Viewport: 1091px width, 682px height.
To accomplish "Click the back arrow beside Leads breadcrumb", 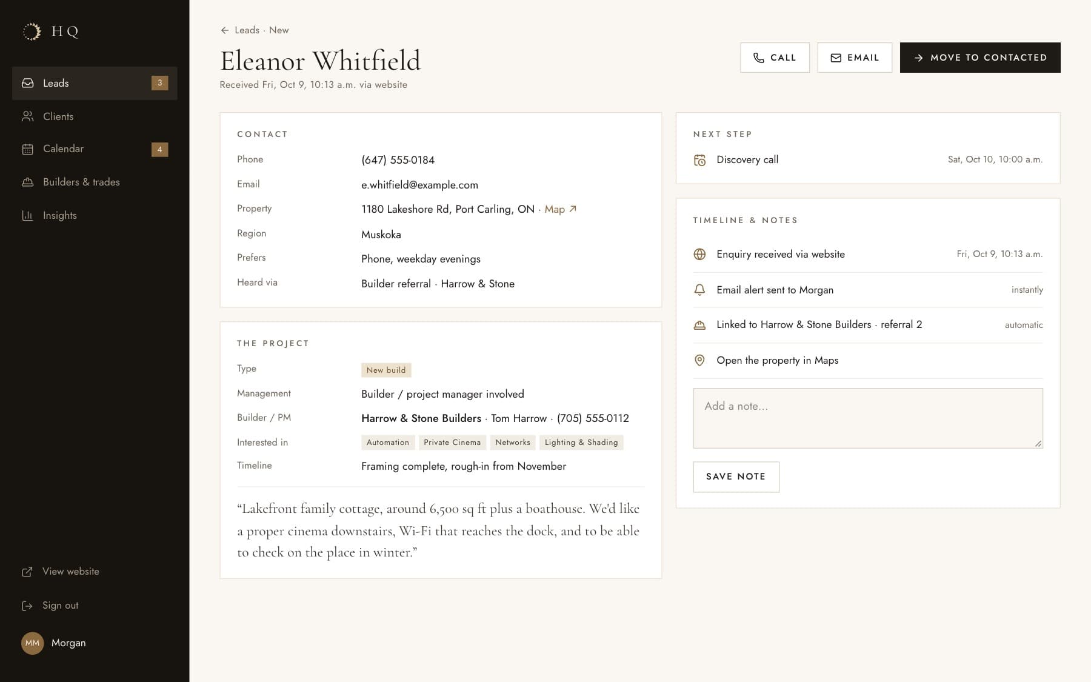I will pos(225,30).
